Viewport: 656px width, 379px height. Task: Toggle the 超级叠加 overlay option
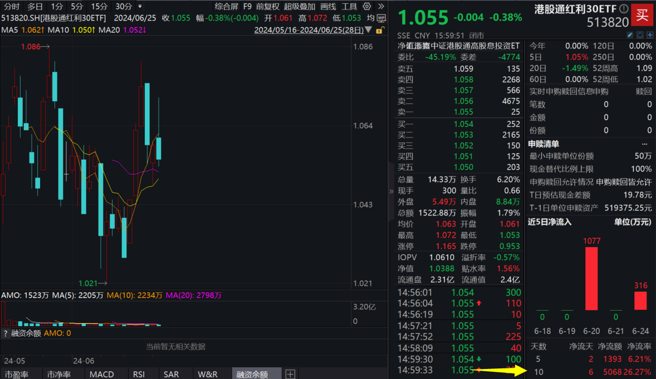pos(299,7)
